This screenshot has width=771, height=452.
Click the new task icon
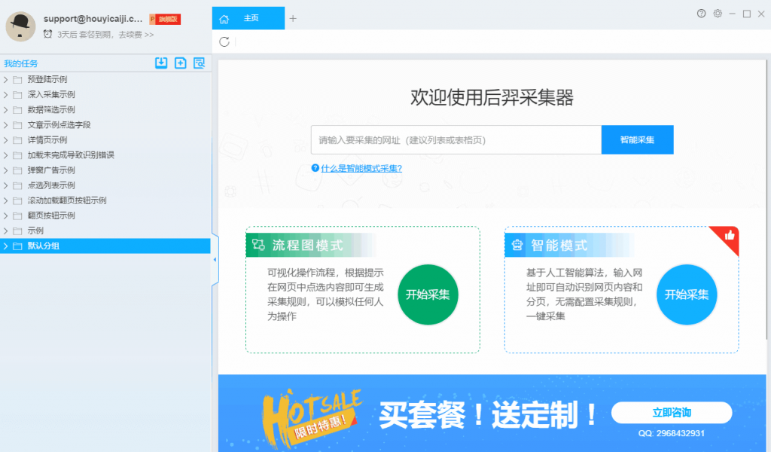[x=180, y=63]
